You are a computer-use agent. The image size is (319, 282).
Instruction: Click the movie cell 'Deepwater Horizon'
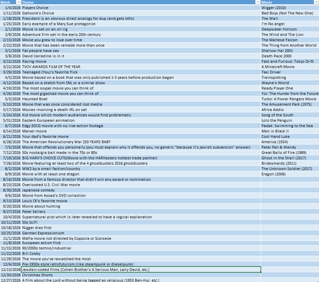[290, 29]
